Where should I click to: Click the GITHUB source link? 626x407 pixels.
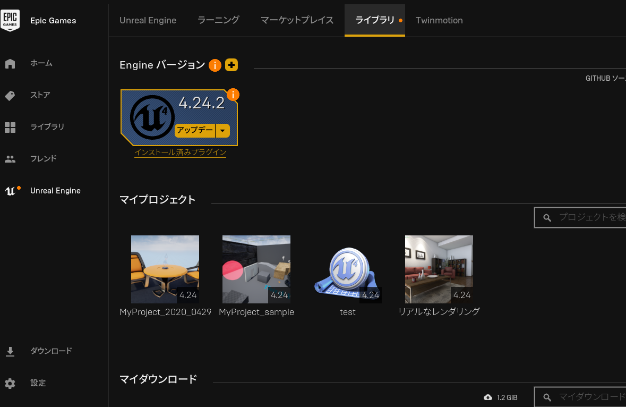pos(606,78)
